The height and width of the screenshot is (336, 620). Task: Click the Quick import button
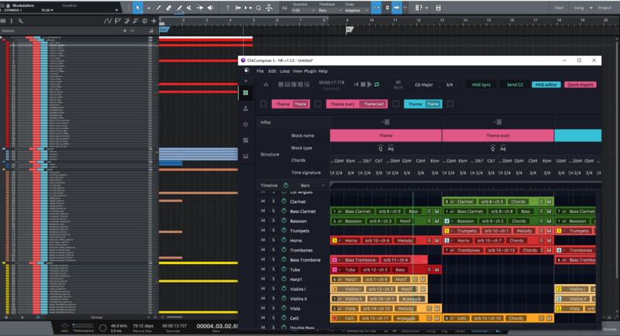[x=580, y=84]
